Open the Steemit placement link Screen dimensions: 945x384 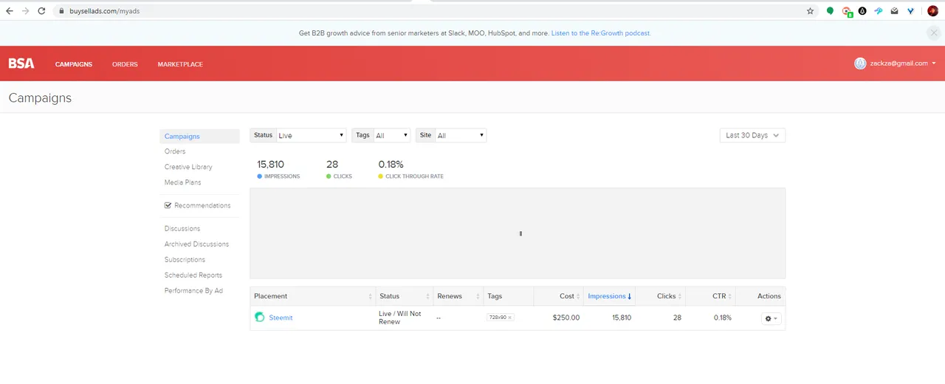pyautogui.click(x=281, y=318)
